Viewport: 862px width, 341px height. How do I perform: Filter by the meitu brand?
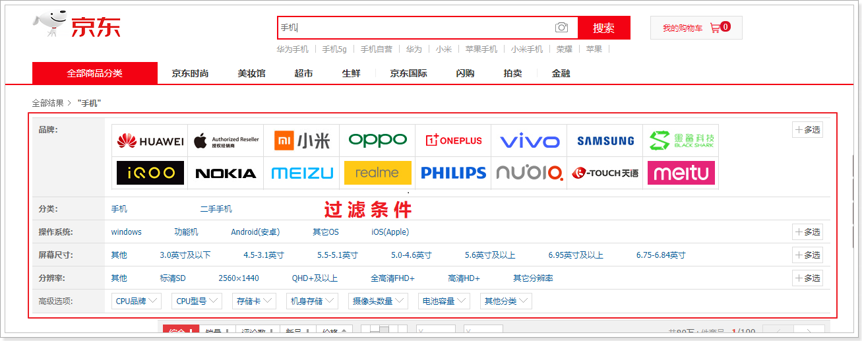(681, 173)
